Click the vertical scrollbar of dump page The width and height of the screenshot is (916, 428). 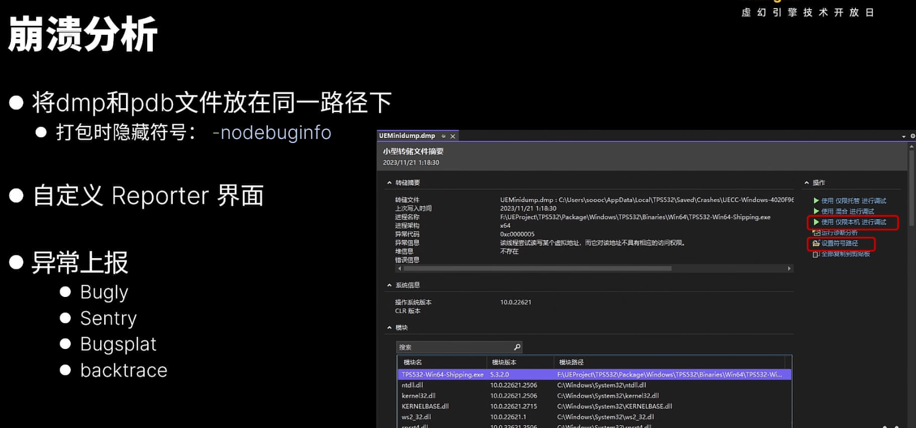(911, 189)
